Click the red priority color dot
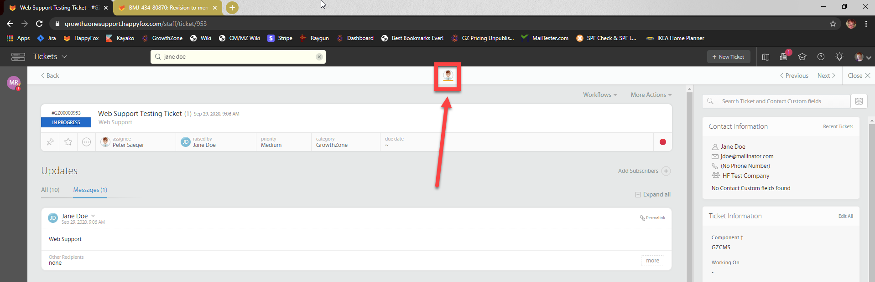The width and height of the screenshot is (875, 282). coord(662,142)
